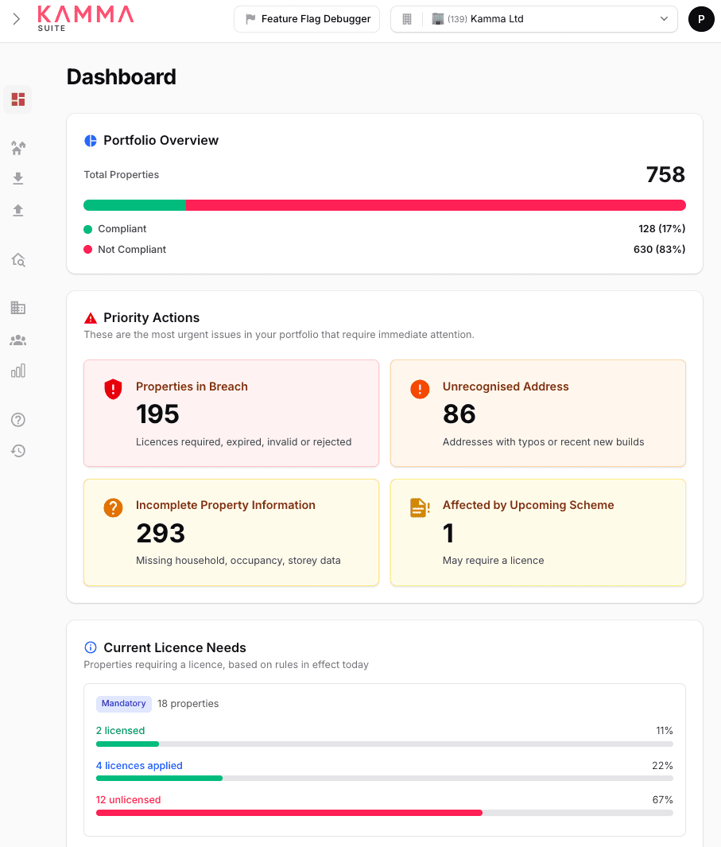
Task: Open the Affected by Upcoming Scheme card
Action: point(538,533)
